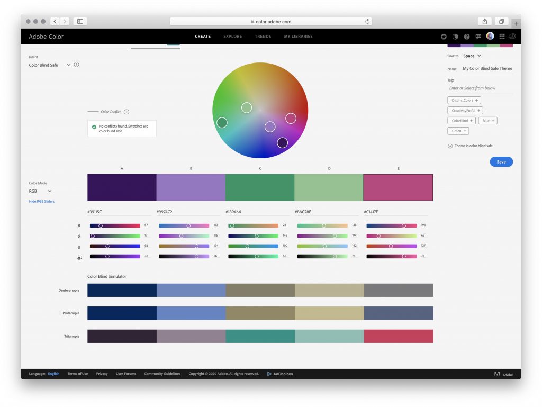
Task: Select swatch E pink magenta
Action: pos(398,187)
